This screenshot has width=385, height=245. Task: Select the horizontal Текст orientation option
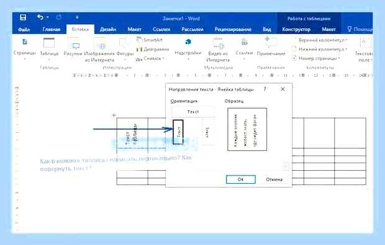click(193, 111)
